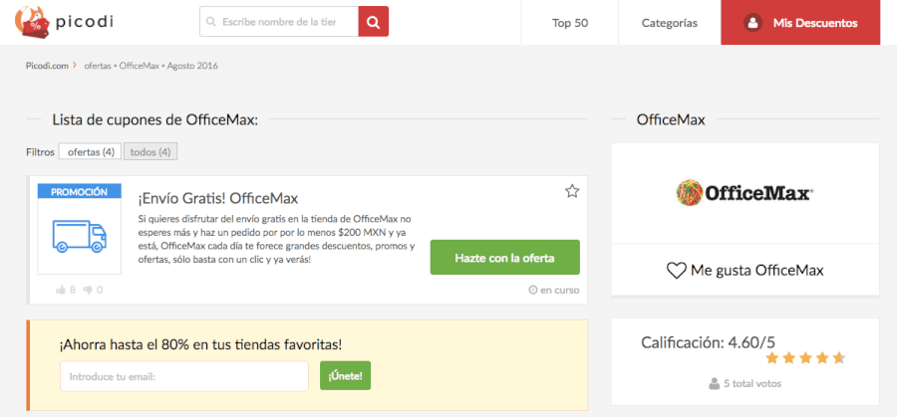Image resolution: width=897 pixels, height=417 pixels.
Task: Select the todos (4) filter
Action: tap(151, 152)
